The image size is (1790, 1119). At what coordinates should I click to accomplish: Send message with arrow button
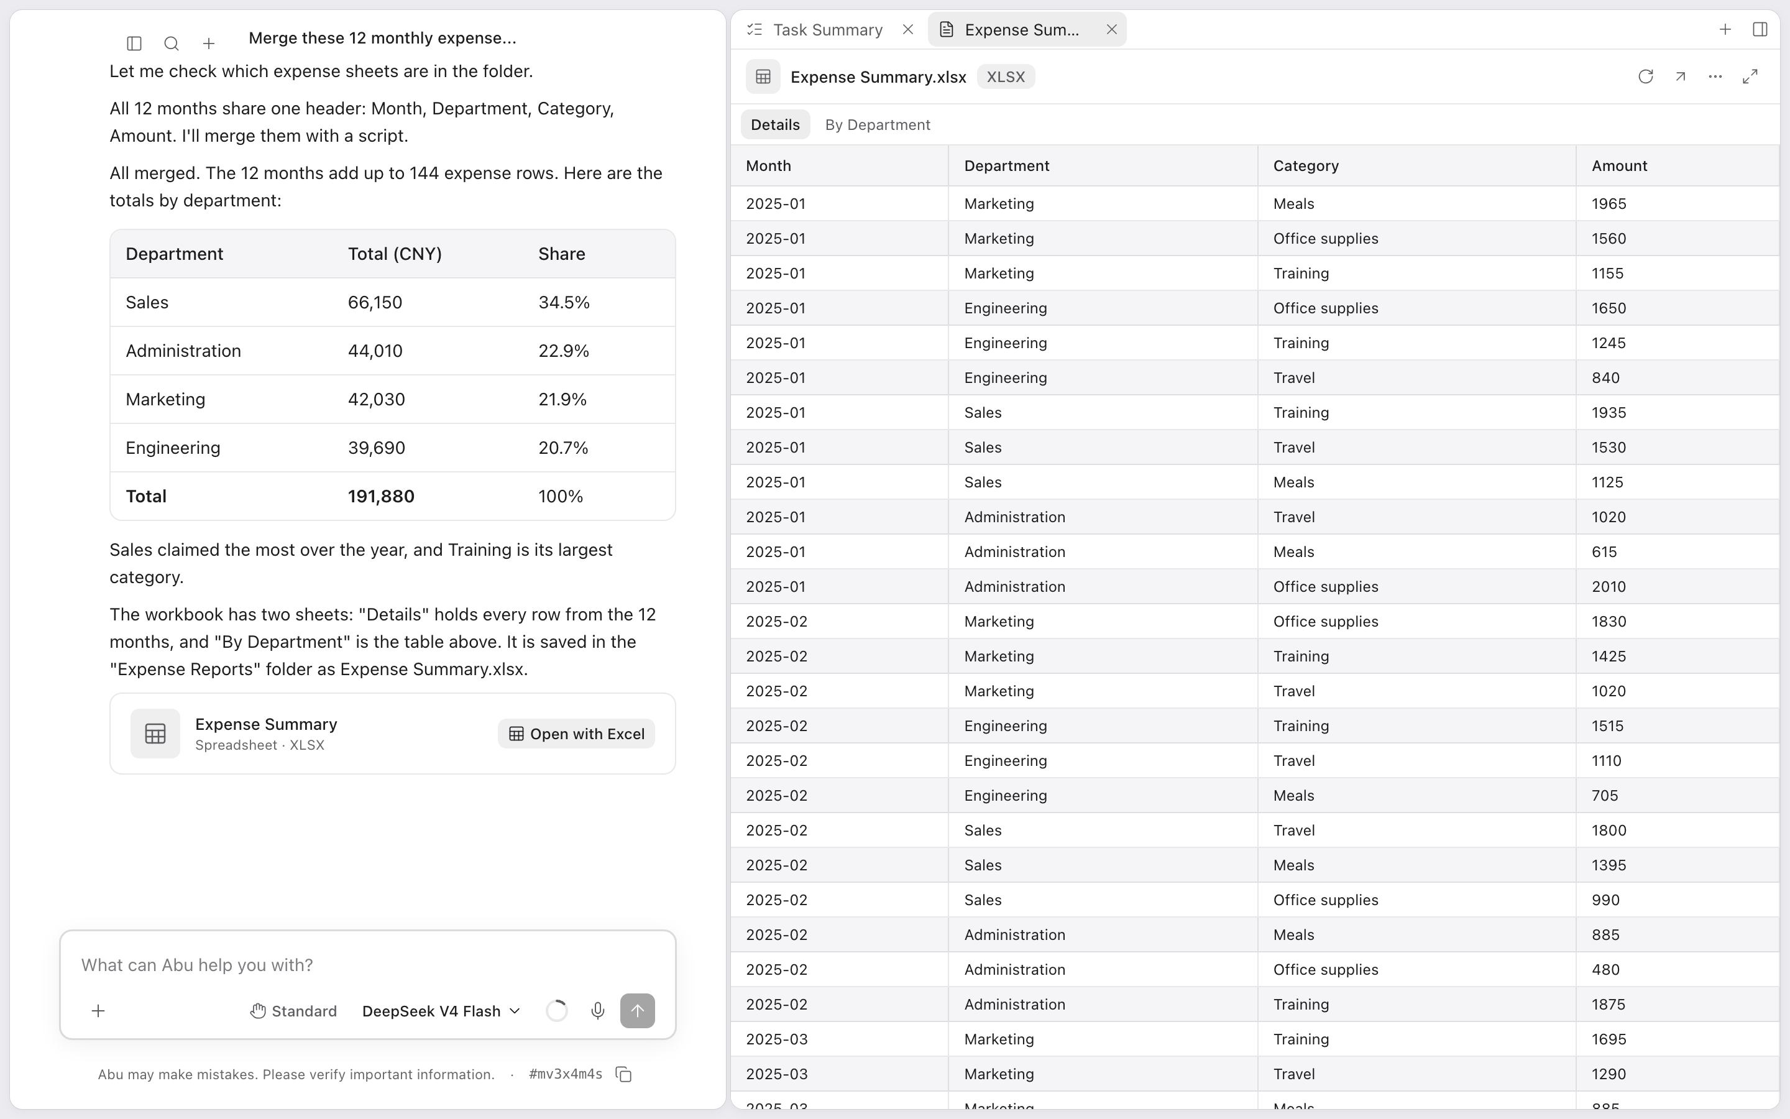(638, 1011)
